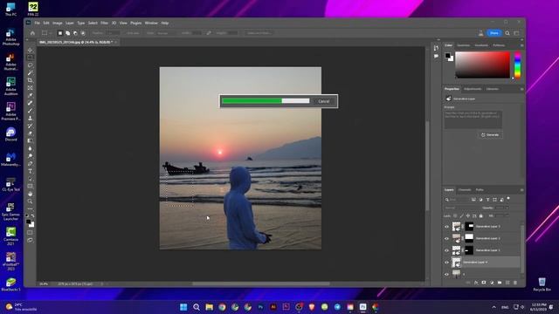Hide Generative Layer 4 eye icon
The height and width of the screenshot is (314, 559).
coord(446,263)
